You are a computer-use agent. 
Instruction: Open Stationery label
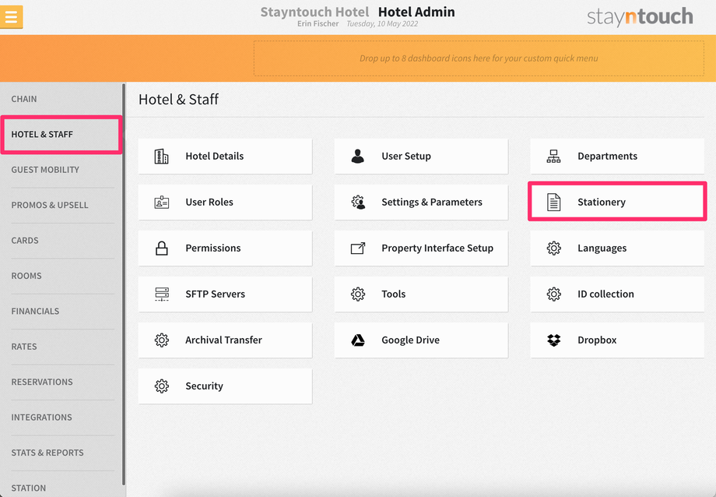[x=602, y=202]
